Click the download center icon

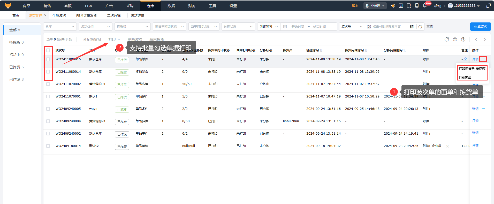tap(401, 6)
